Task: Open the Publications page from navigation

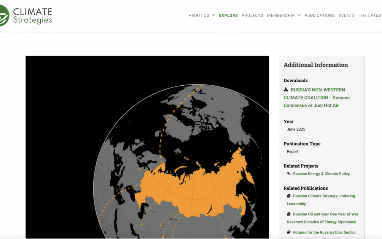Action: click(x=319, y=15)
